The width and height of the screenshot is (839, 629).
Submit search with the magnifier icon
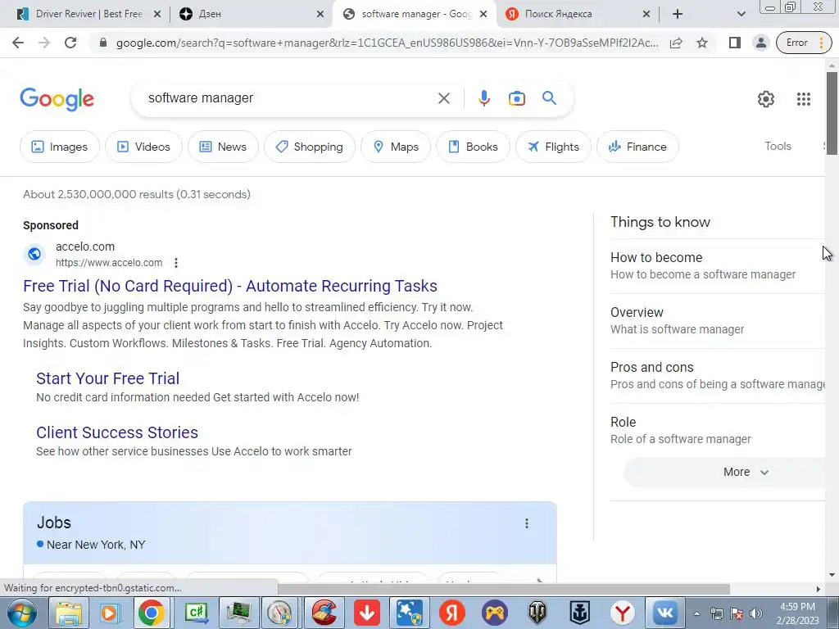549,98
